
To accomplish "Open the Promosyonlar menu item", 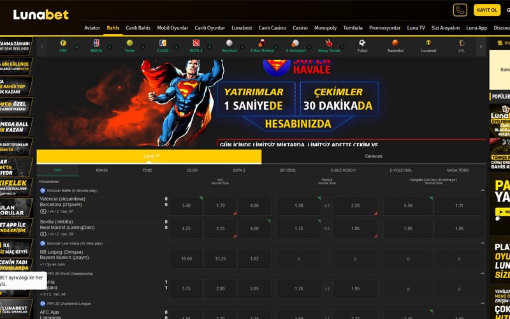I will [x=385, y=28].
